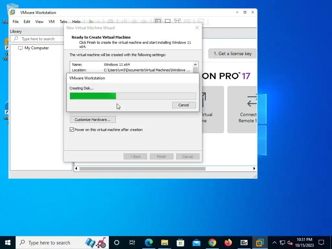Open the notification center icon
The image size is (332, 249).
321,243
